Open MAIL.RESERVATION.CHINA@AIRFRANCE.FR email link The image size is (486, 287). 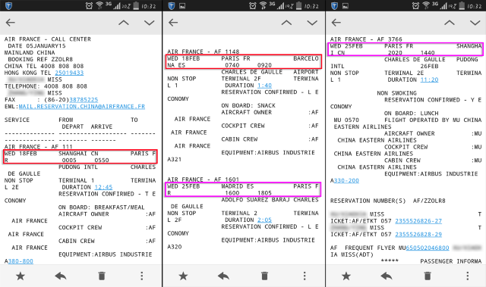click(82, 107)
